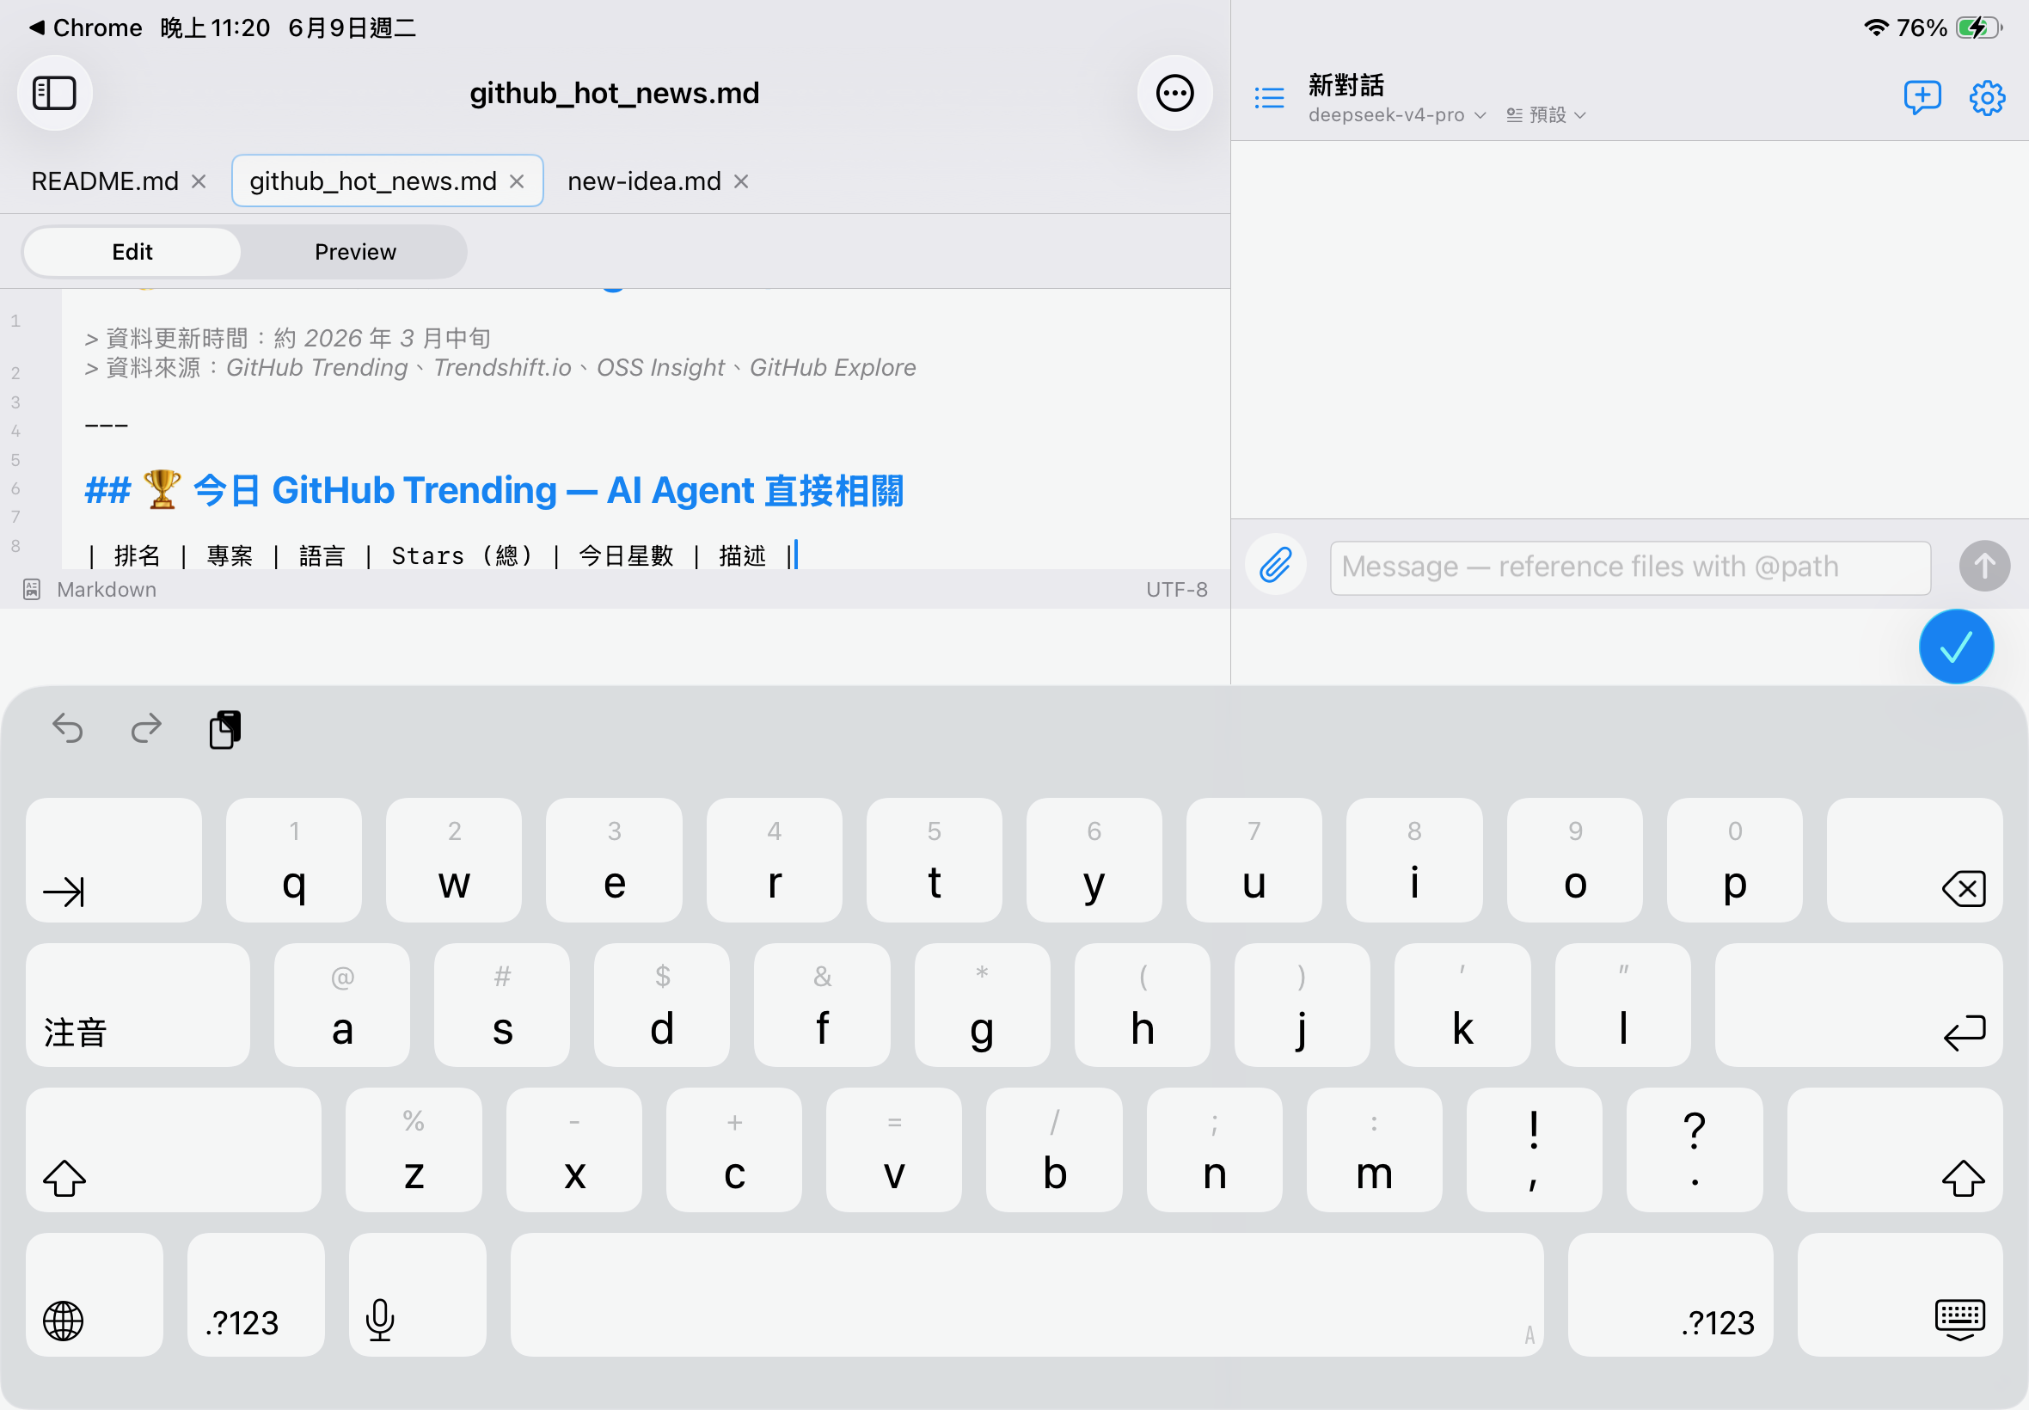Hide the keyboard with dismiss key
Viewport: 2029px width, 1410px height.
tap(1899, 1294)
